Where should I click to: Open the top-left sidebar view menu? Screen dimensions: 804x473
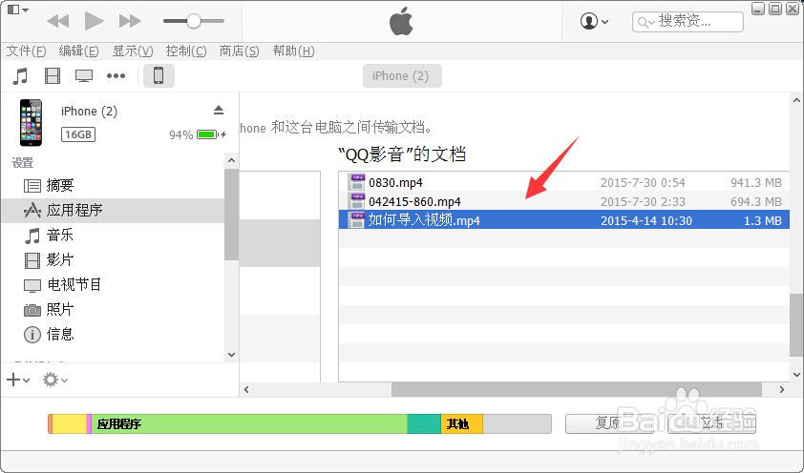18,10
